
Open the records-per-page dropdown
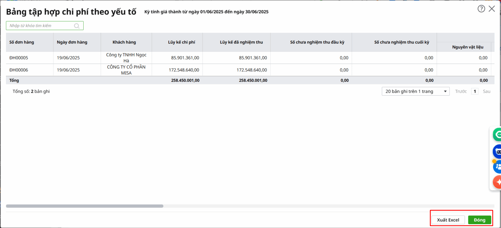416,91
